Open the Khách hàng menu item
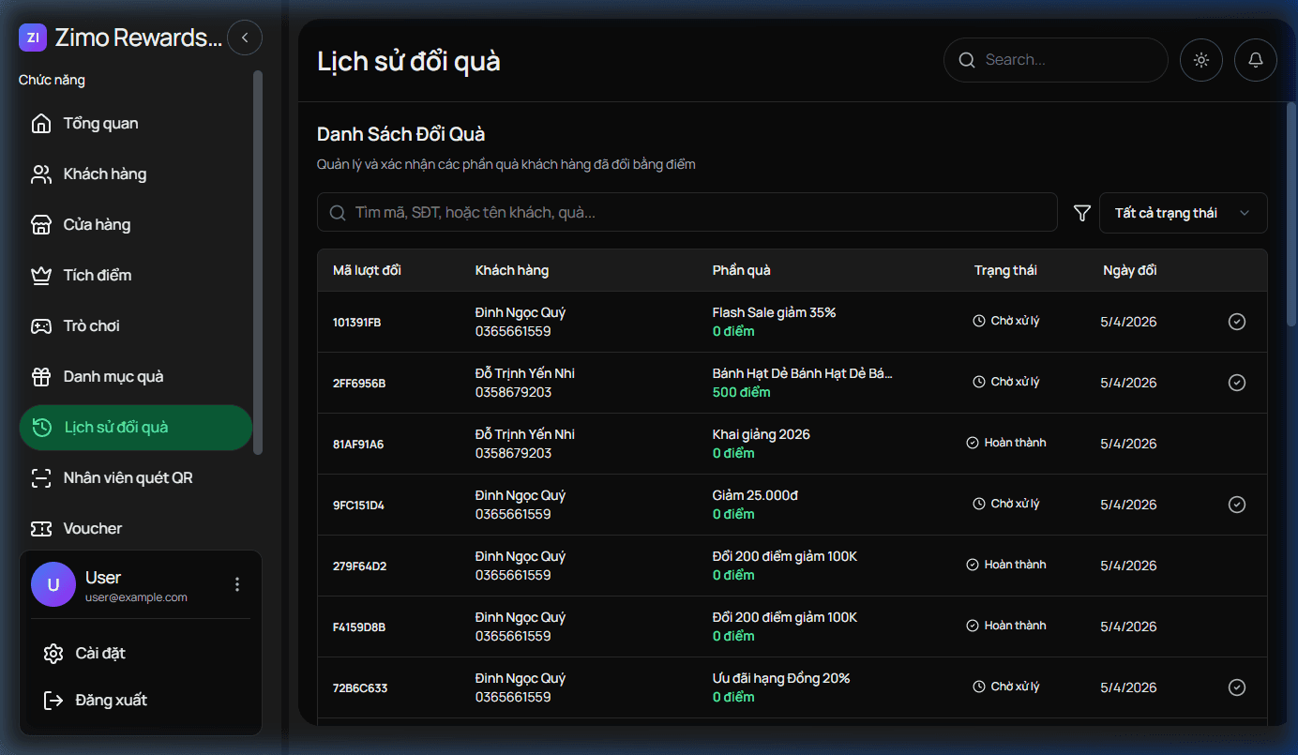 pos(104,174)
